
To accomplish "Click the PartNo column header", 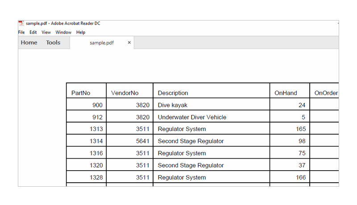I will 81,93.
